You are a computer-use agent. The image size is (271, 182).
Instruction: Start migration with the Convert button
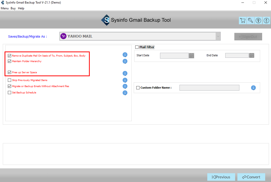coord(251,177)
